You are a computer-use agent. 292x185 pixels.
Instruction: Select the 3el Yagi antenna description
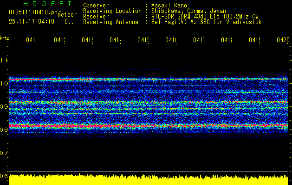point(207,22)
